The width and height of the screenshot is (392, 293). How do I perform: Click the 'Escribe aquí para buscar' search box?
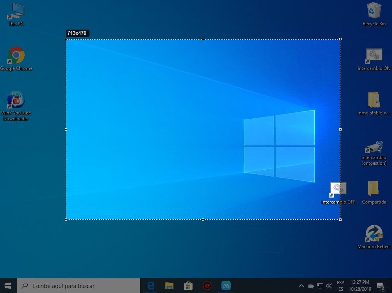point(79,286)
